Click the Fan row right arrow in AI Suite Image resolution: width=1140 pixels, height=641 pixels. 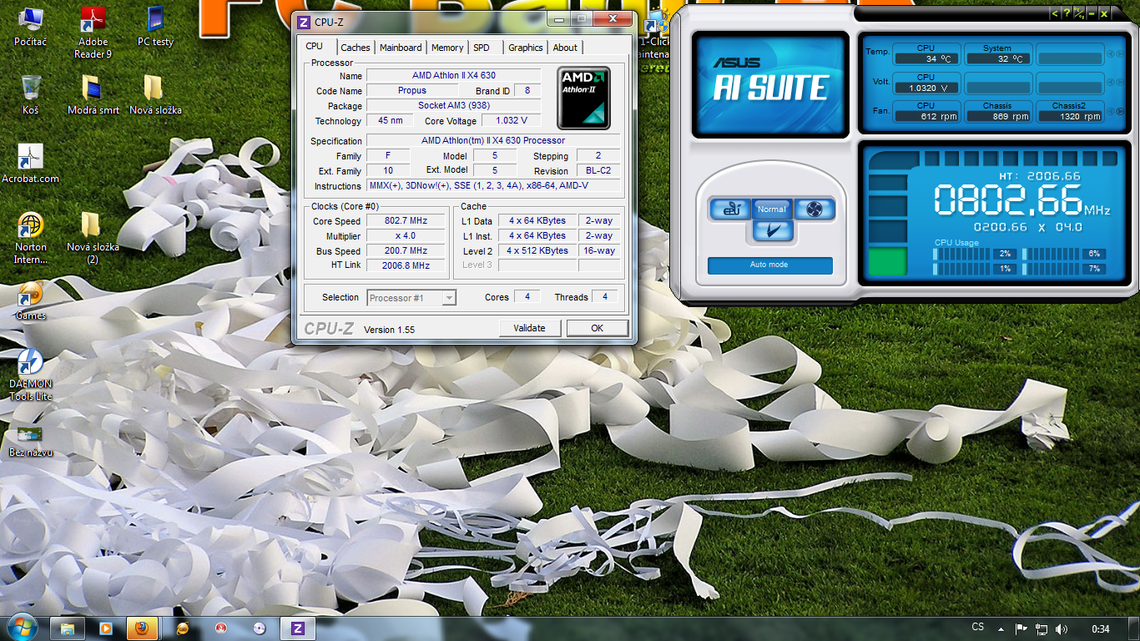[1119, 112]
